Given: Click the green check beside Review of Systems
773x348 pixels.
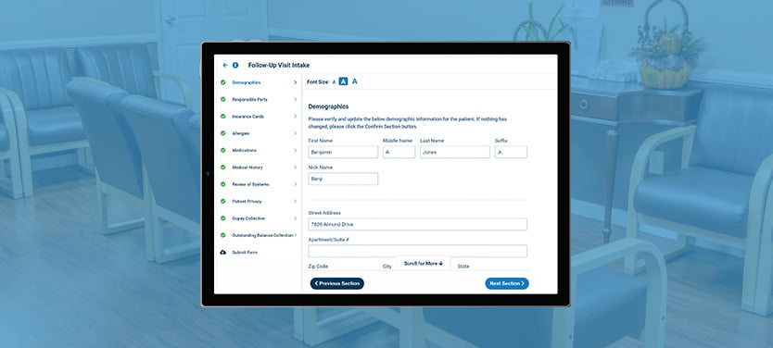Looking at the screenshot, I should (x=222, y=184).
